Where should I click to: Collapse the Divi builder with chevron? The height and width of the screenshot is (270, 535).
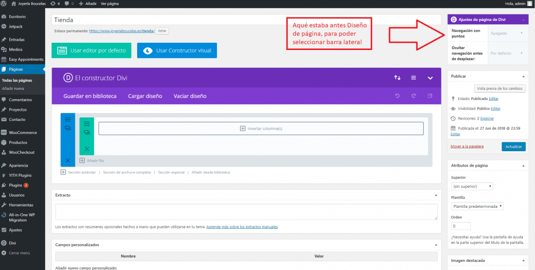click(x=430, y=78)
